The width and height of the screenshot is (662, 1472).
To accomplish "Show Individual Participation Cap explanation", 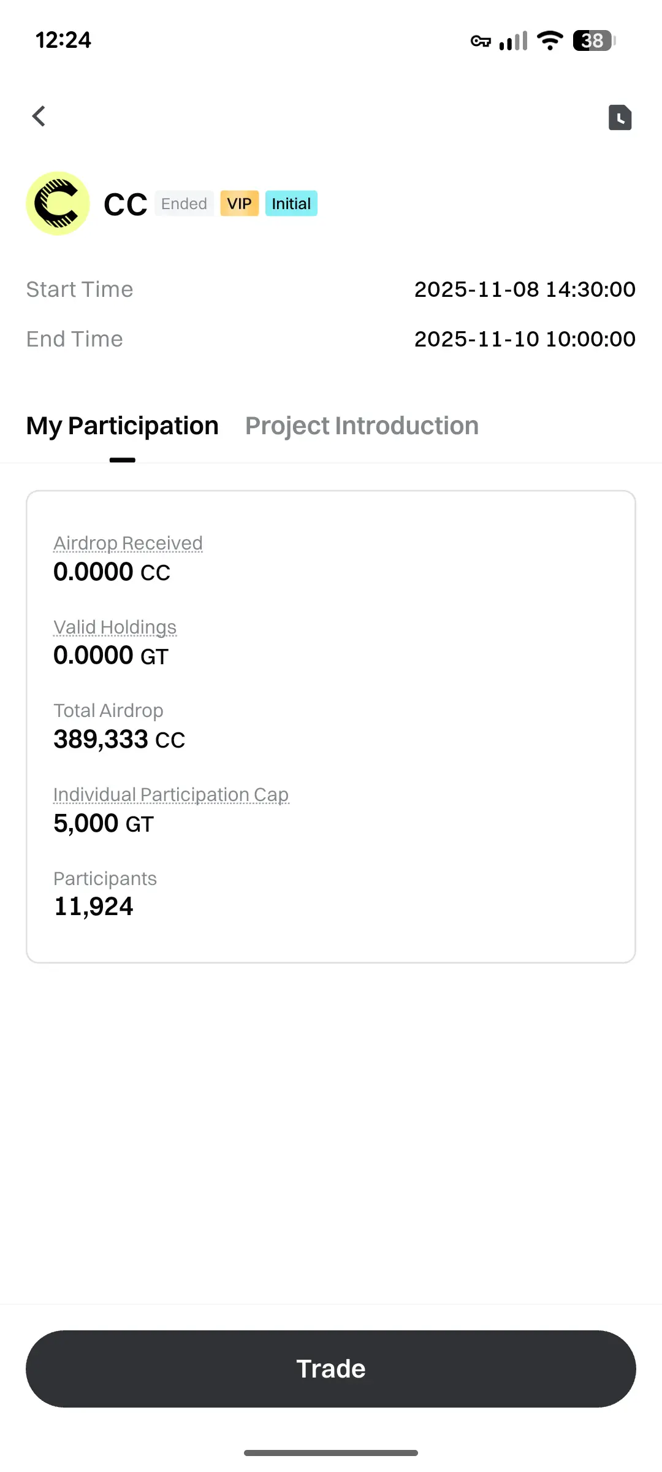I will click(171, 795).
